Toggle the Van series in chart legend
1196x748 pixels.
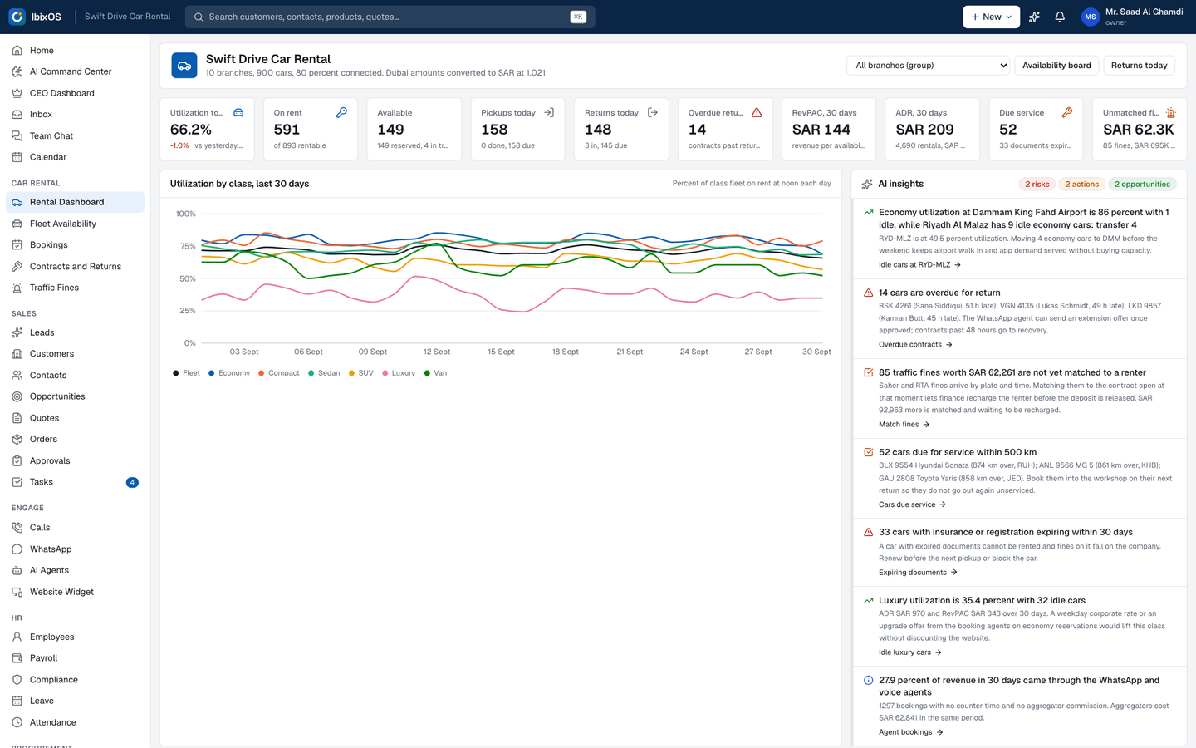point(435,373)
